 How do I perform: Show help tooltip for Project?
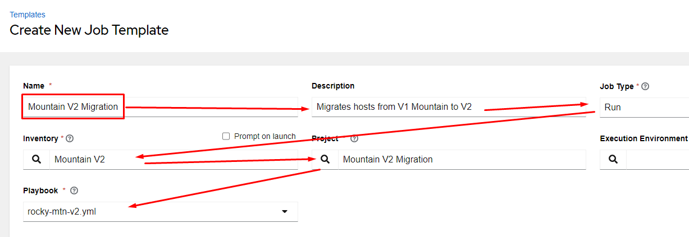pyautogui.click(x=354, y=138)
